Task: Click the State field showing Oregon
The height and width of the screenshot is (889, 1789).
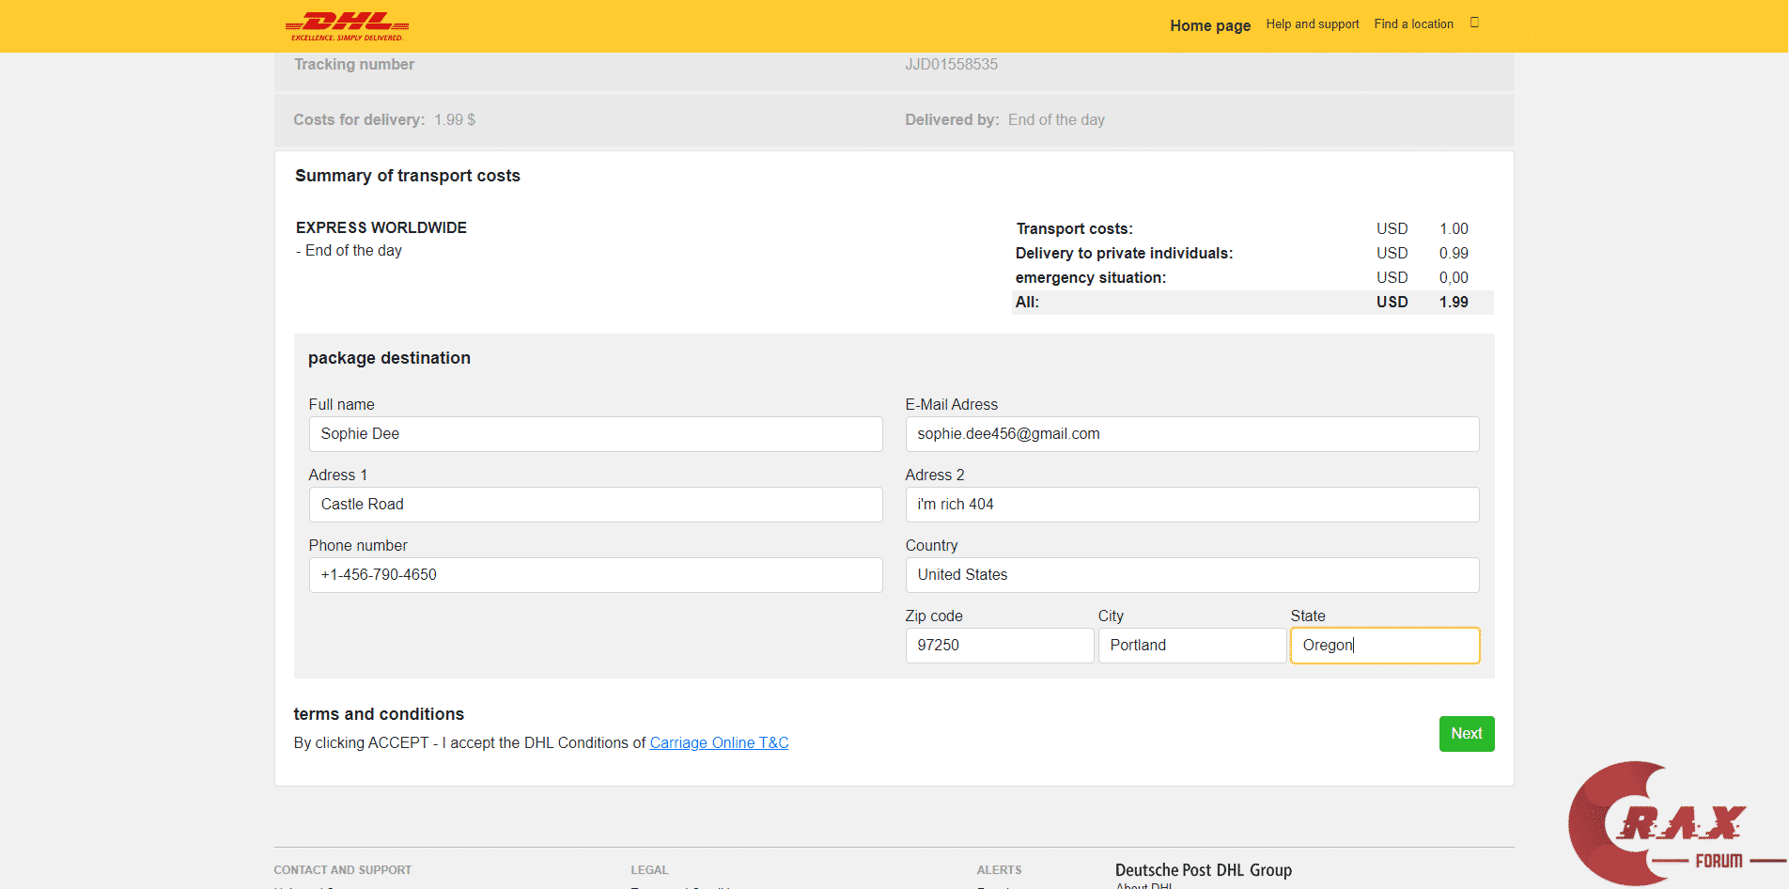Action: click(x=1385, y=646)
